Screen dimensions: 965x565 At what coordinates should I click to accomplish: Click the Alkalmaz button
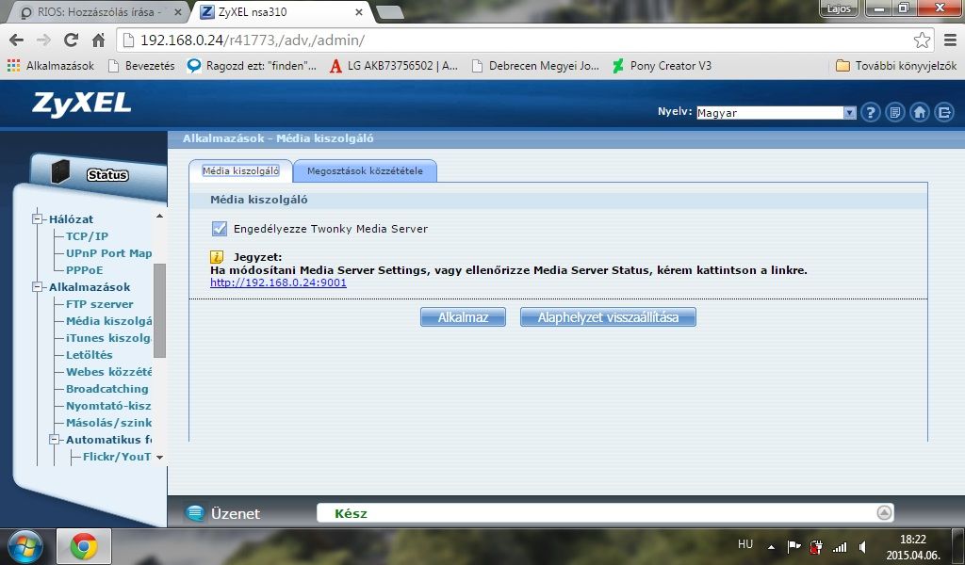point(463,317)
